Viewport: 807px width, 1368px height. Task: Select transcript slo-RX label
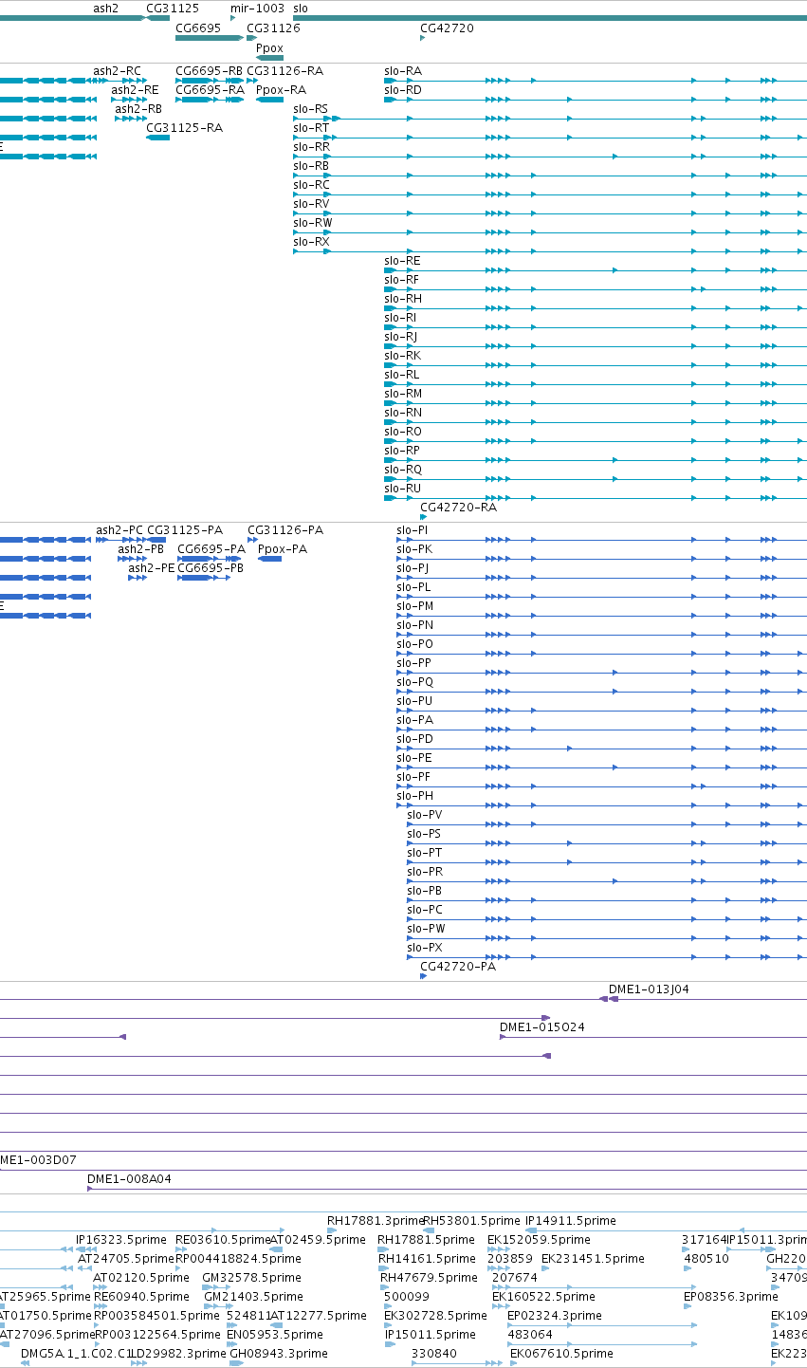click(x=311, y=242)
